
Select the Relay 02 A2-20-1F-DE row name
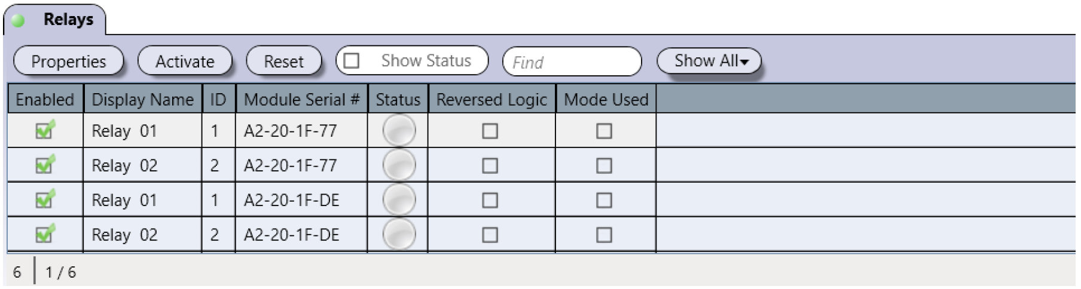point(124,235)
